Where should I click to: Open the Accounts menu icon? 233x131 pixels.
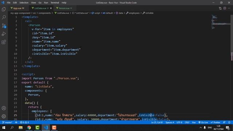4,108
